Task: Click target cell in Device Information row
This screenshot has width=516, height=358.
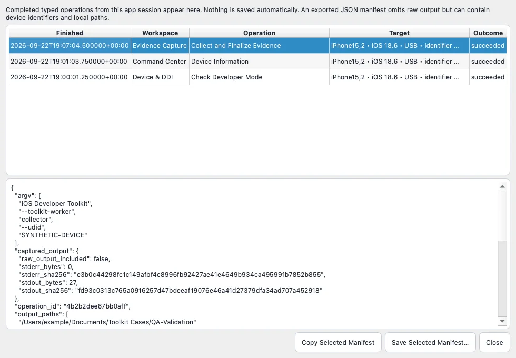Action: [x=399, y=61]
